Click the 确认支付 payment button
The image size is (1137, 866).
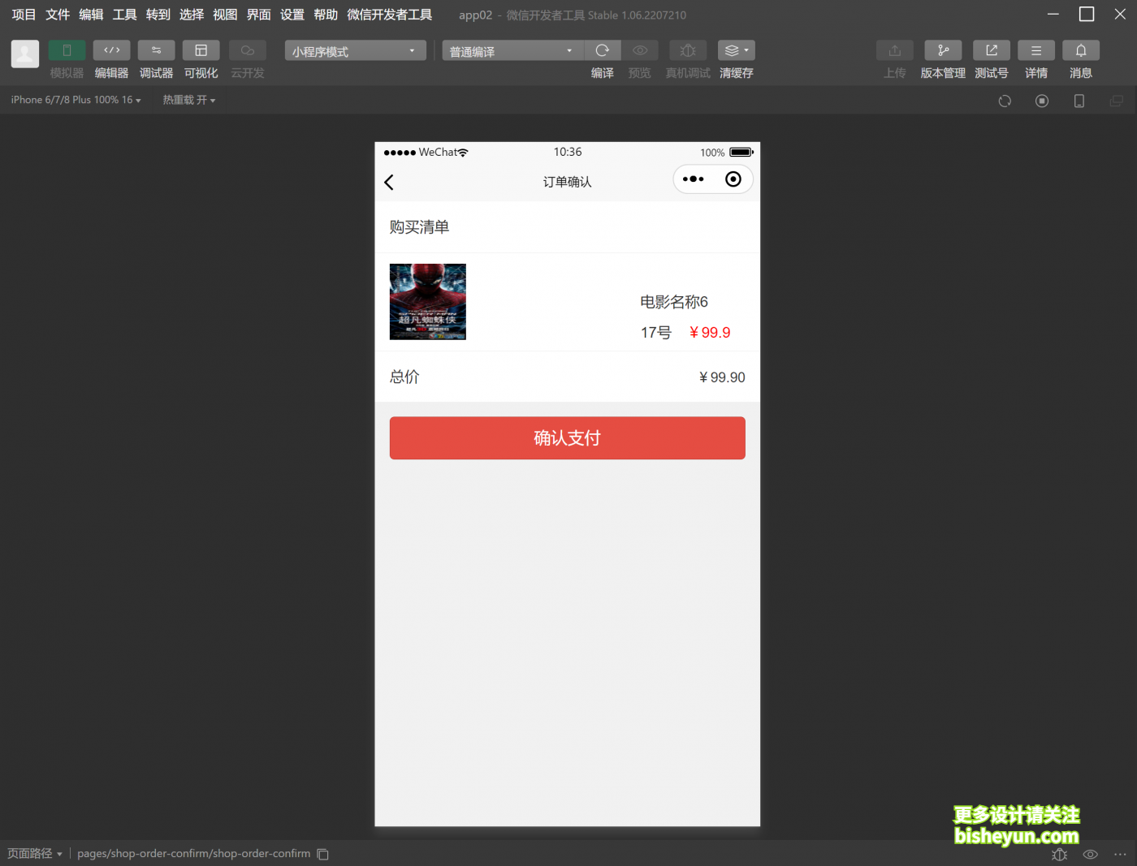[x=567, y=438]
